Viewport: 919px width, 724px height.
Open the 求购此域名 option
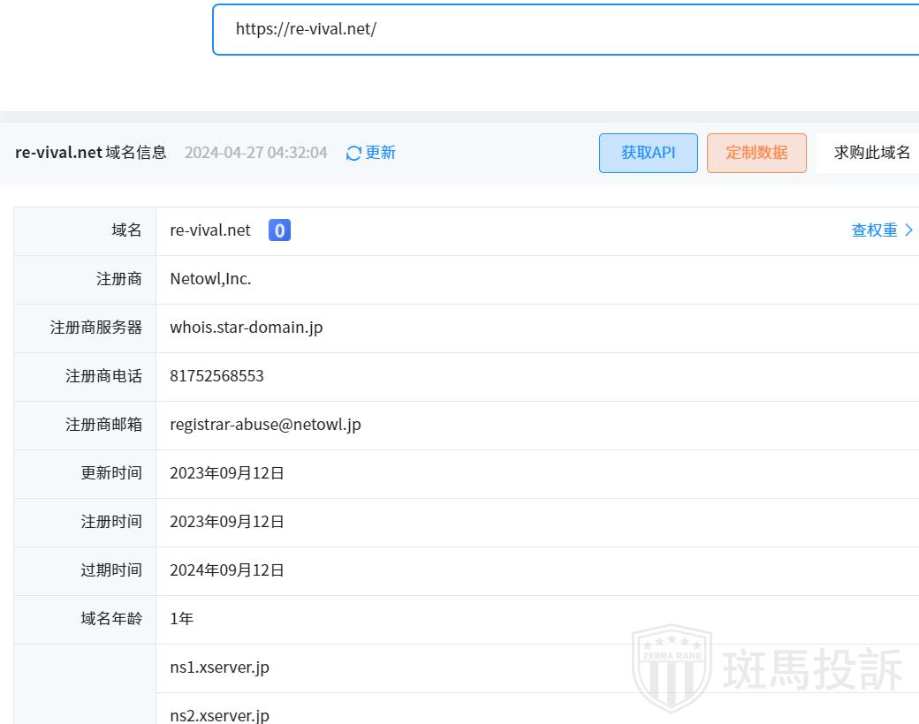871,153
